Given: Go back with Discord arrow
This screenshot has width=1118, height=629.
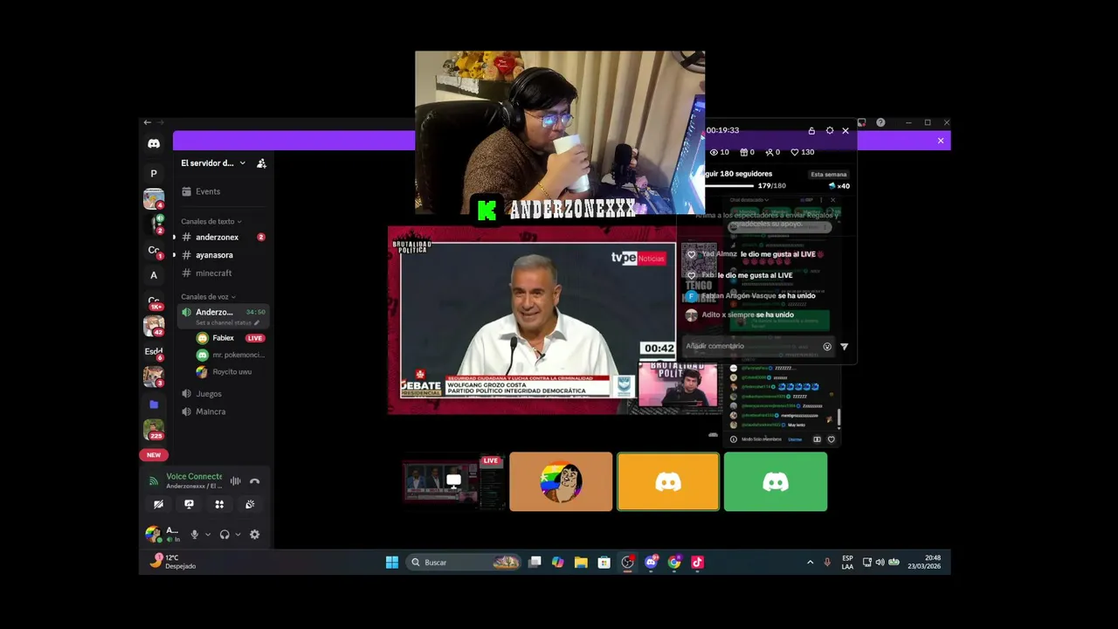Looking at the screenshot, I should click(147, 122).
